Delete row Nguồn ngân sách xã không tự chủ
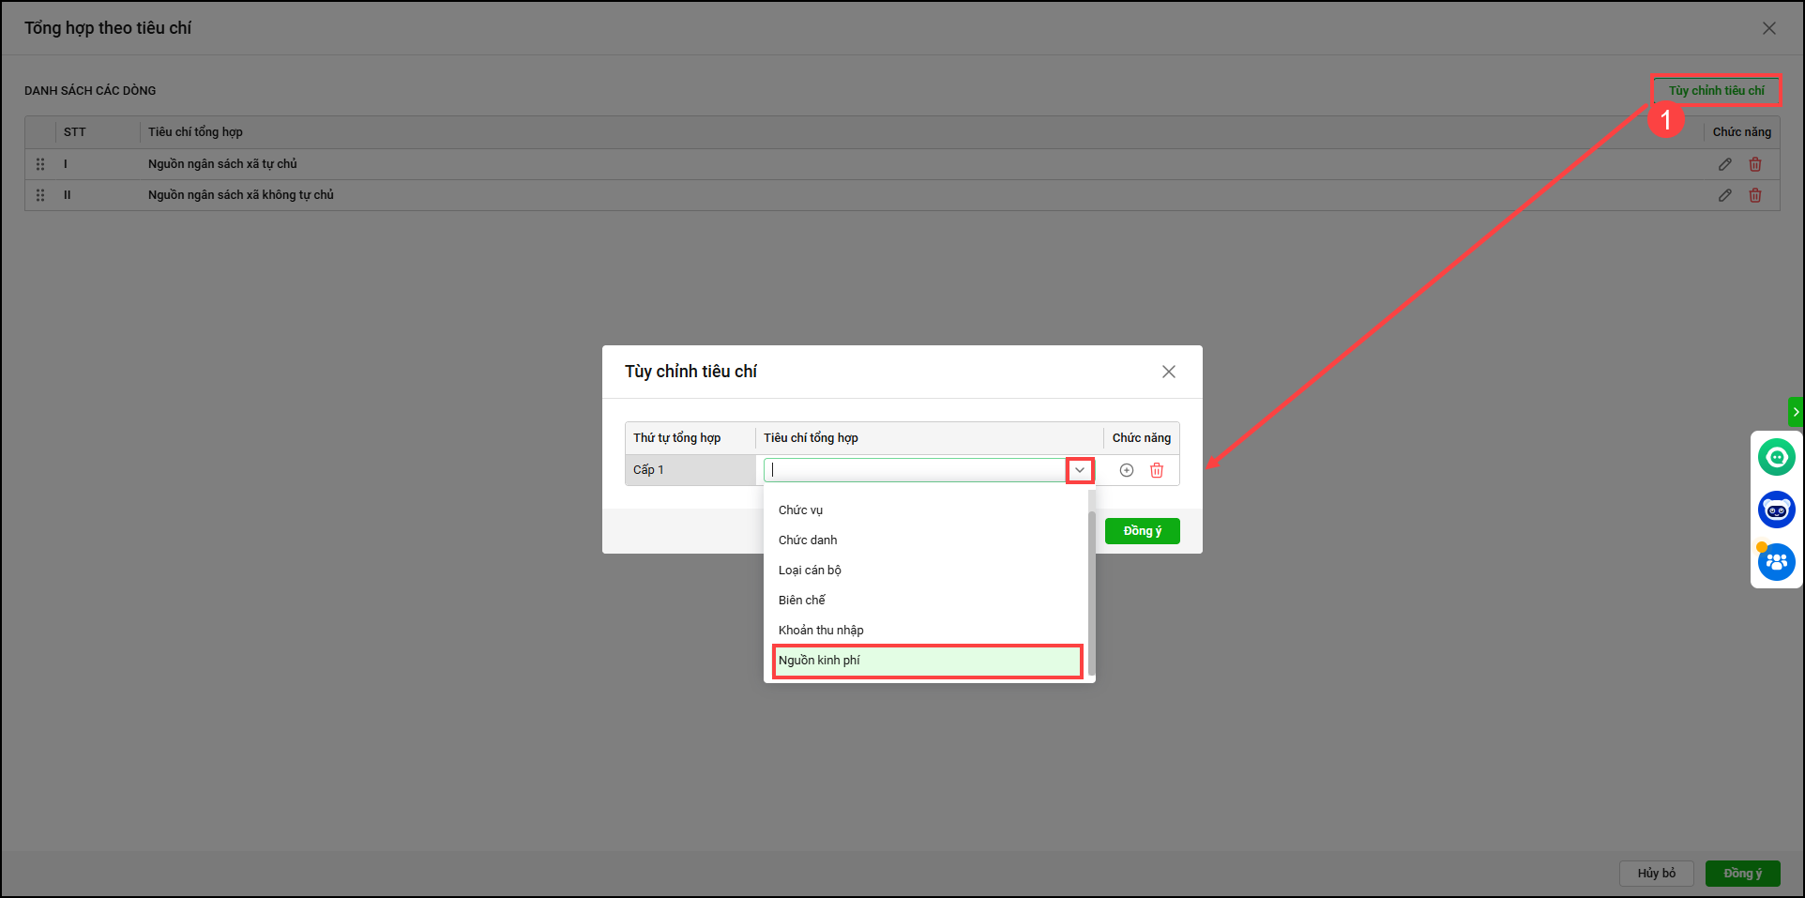This screenshot has height=898, width=1805. 1754,195
